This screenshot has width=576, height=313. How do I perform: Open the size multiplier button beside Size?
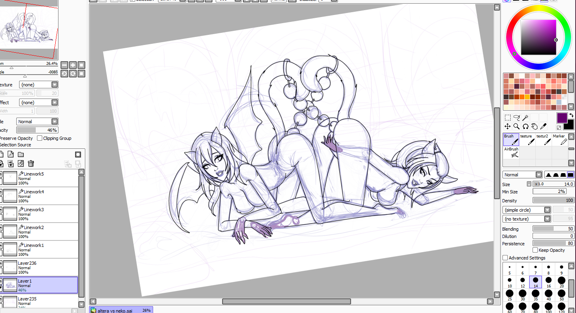529,184
